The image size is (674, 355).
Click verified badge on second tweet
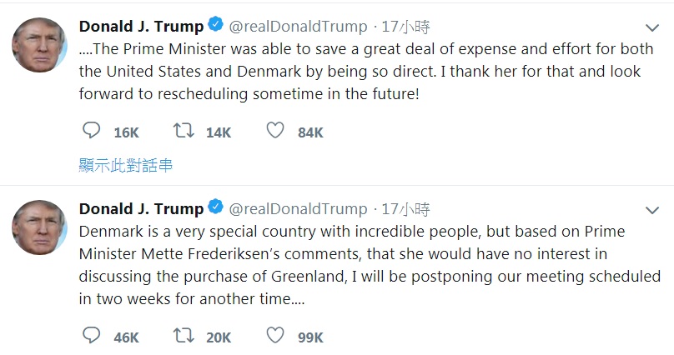pos(216,207)
